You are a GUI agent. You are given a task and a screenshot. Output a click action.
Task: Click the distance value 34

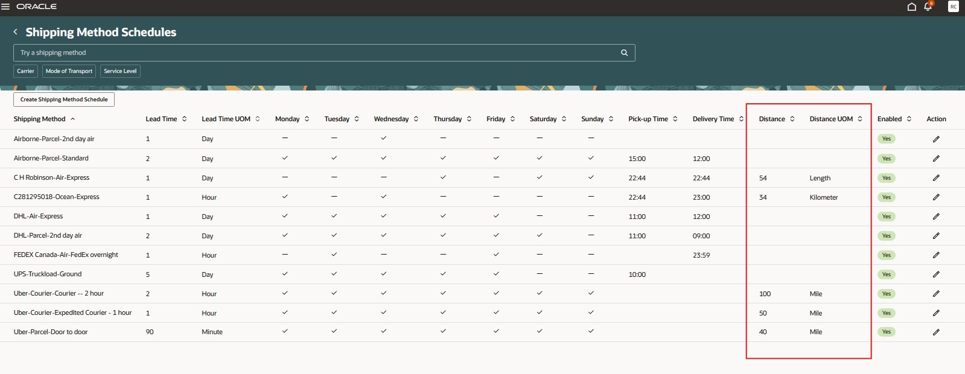(x=763, y=197)
